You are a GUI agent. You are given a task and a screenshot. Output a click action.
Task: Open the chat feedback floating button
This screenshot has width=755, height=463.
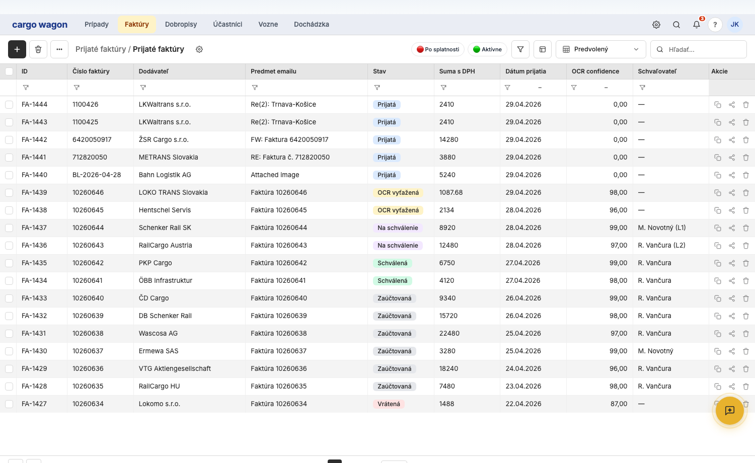tap(730, 411)
